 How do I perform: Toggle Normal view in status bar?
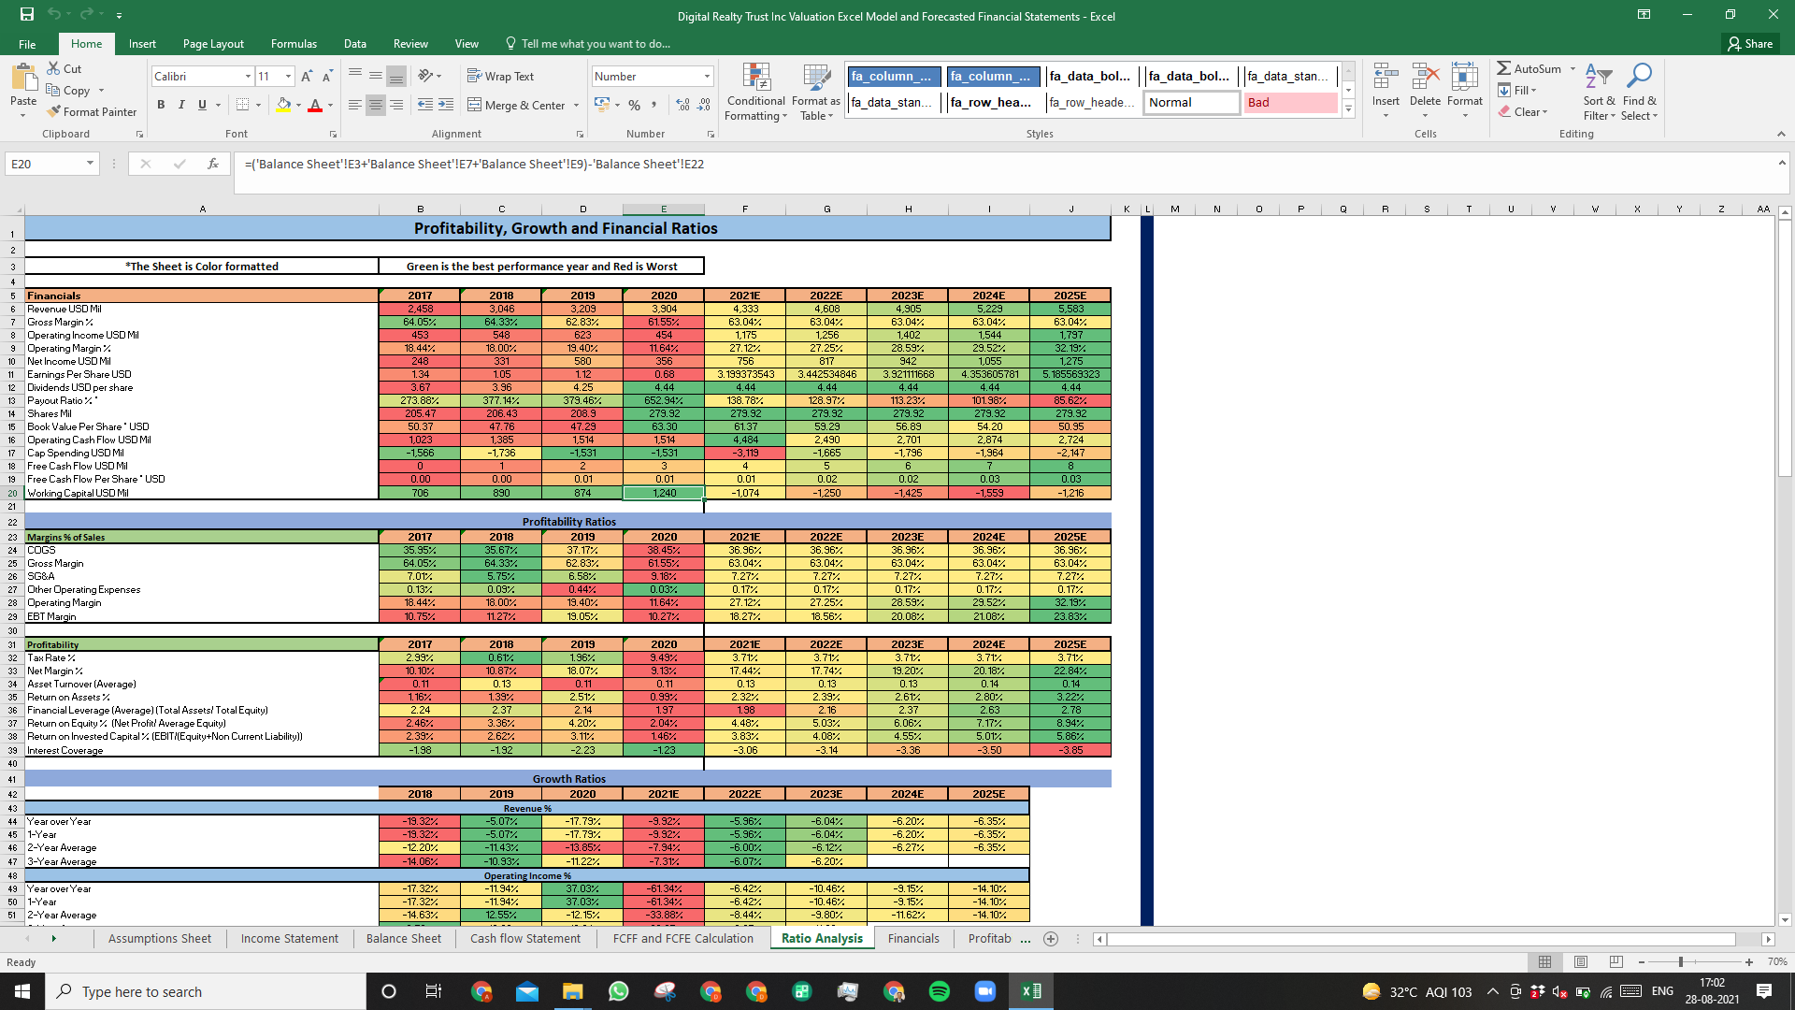[1544, 961]
